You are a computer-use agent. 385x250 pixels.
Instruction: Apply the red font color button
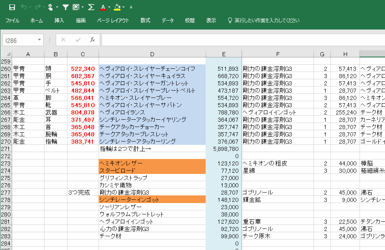(103, 7)
